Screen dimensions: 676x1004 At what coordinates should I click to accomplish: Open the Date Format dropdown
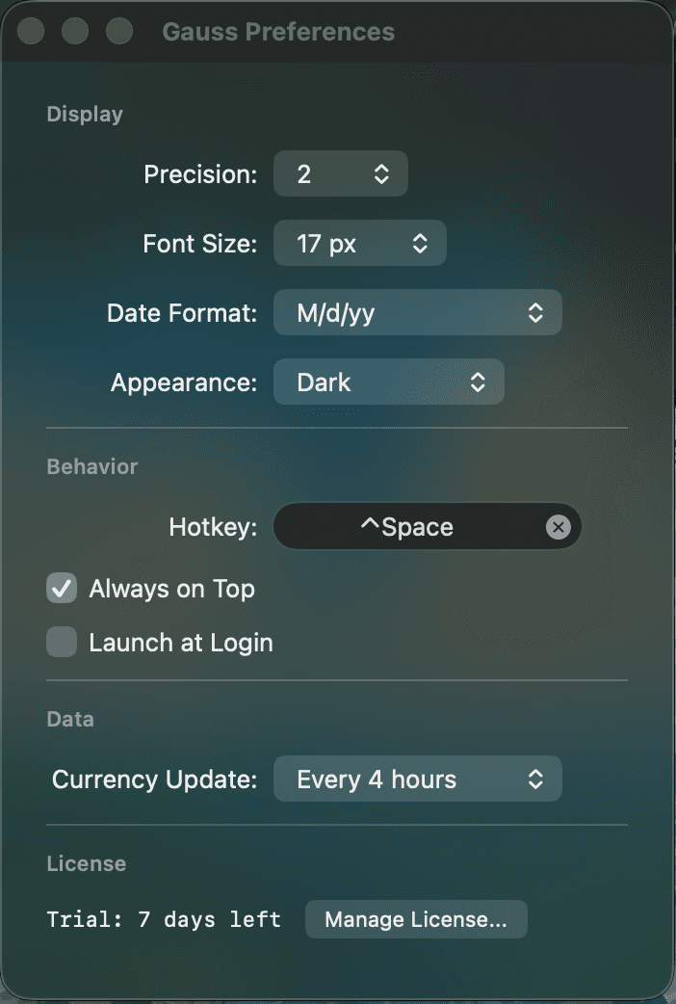pyautogui.click(x=418, y=312)
